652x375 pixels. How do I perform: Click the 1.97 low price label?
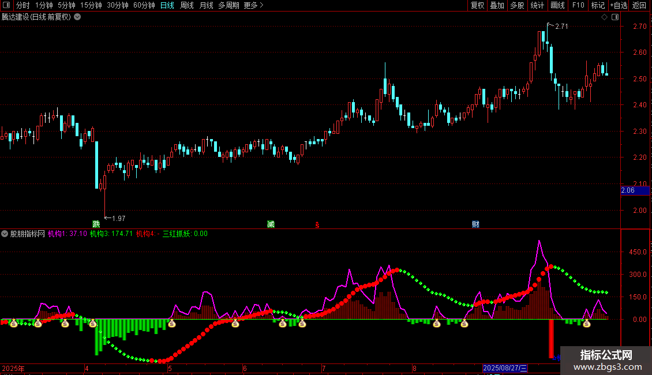coord(118,218)
